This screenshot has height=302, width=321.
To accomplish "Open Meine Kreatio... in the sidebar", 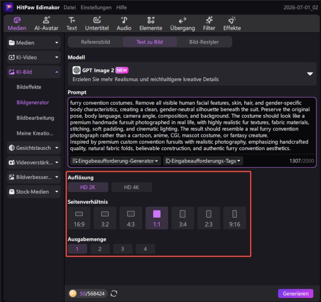I will pyautogui.click(x=35, y=133).
